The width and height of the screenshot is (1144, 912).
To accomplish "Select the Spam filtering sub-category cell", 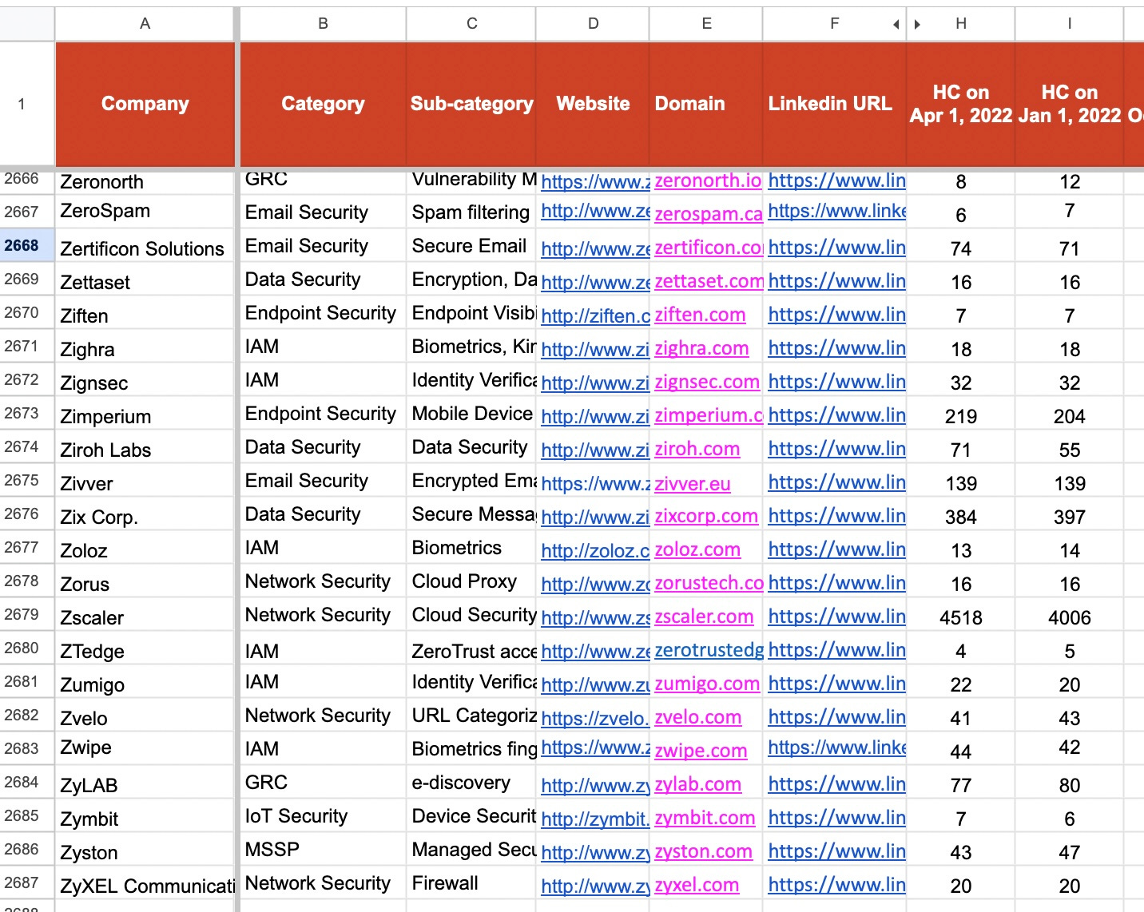I will tap(471, 212).
